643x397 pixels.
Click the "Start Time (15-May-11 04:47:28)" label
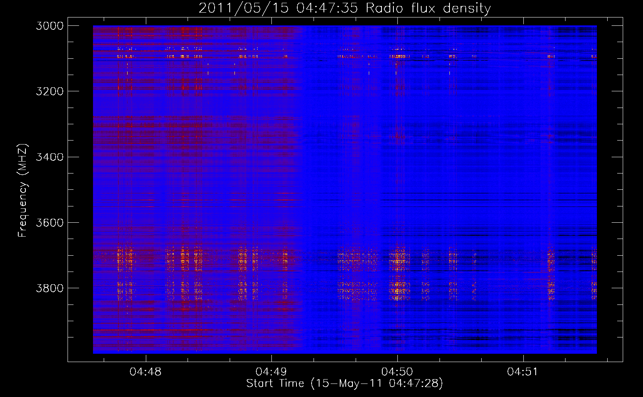[345, 384]
